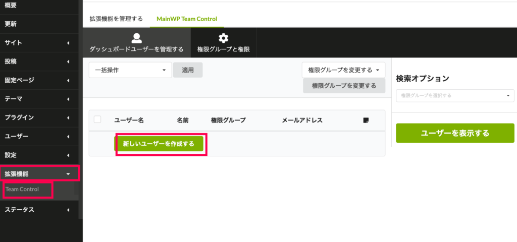517x242 pixels.
Task: Expand the テーマ sidebar menu arrow
Action: tap(68, 99)
